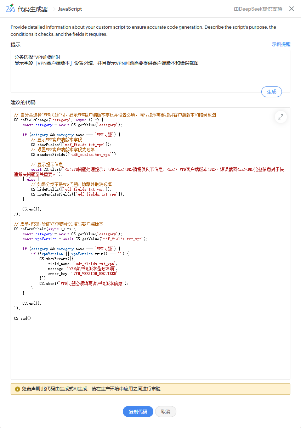Screen dimensions: 301x428
Task: Click the 代码生成器 title
Action: [x=33, y=9]
